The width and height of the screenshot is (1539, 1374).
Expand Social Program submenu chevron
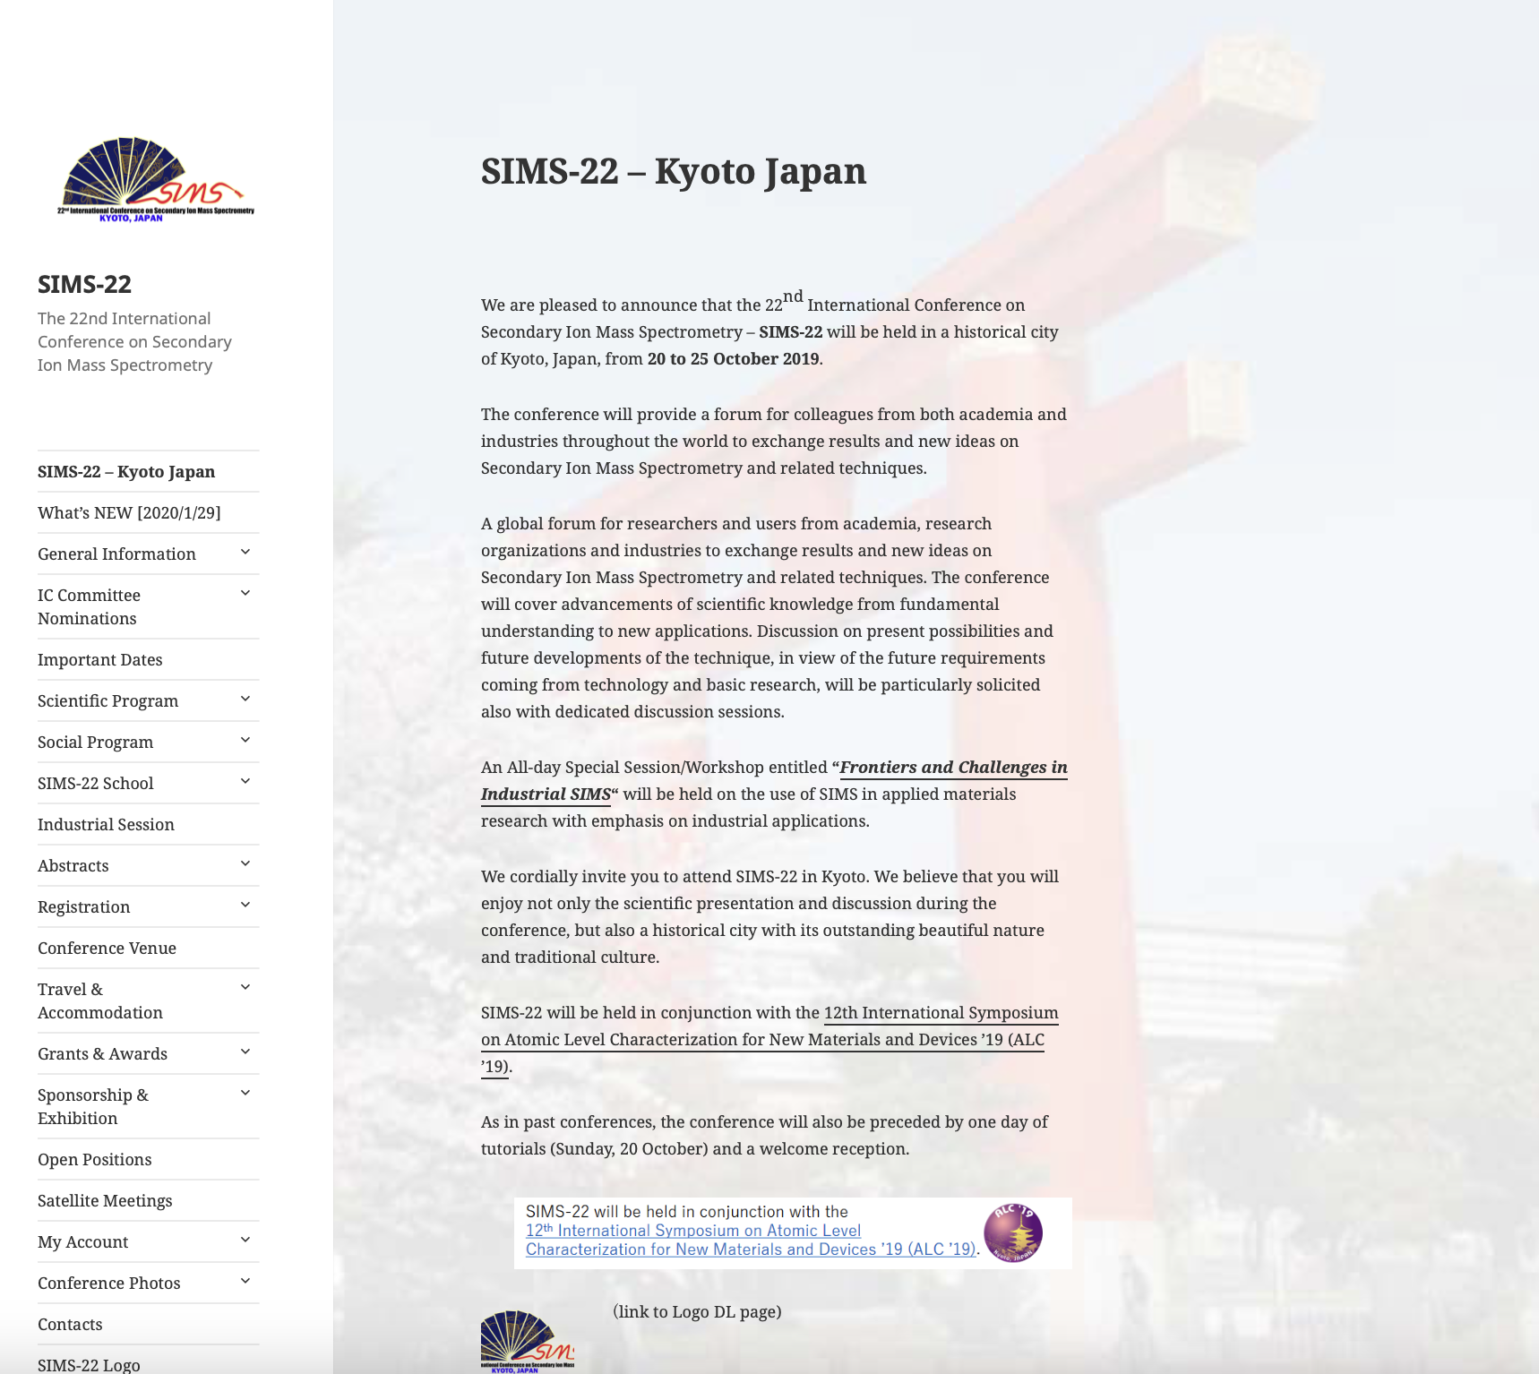245,741
